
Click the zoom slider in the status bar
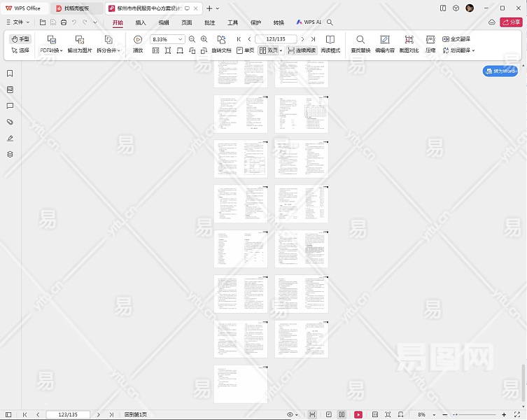476,414
